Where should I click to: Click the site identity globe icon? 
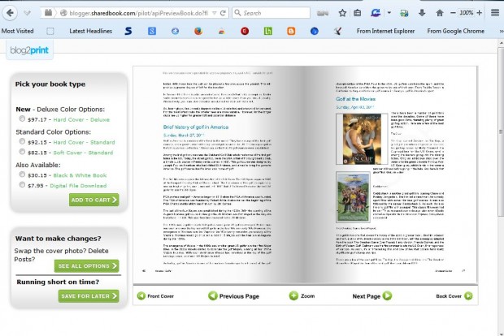[x=63, y=13]
